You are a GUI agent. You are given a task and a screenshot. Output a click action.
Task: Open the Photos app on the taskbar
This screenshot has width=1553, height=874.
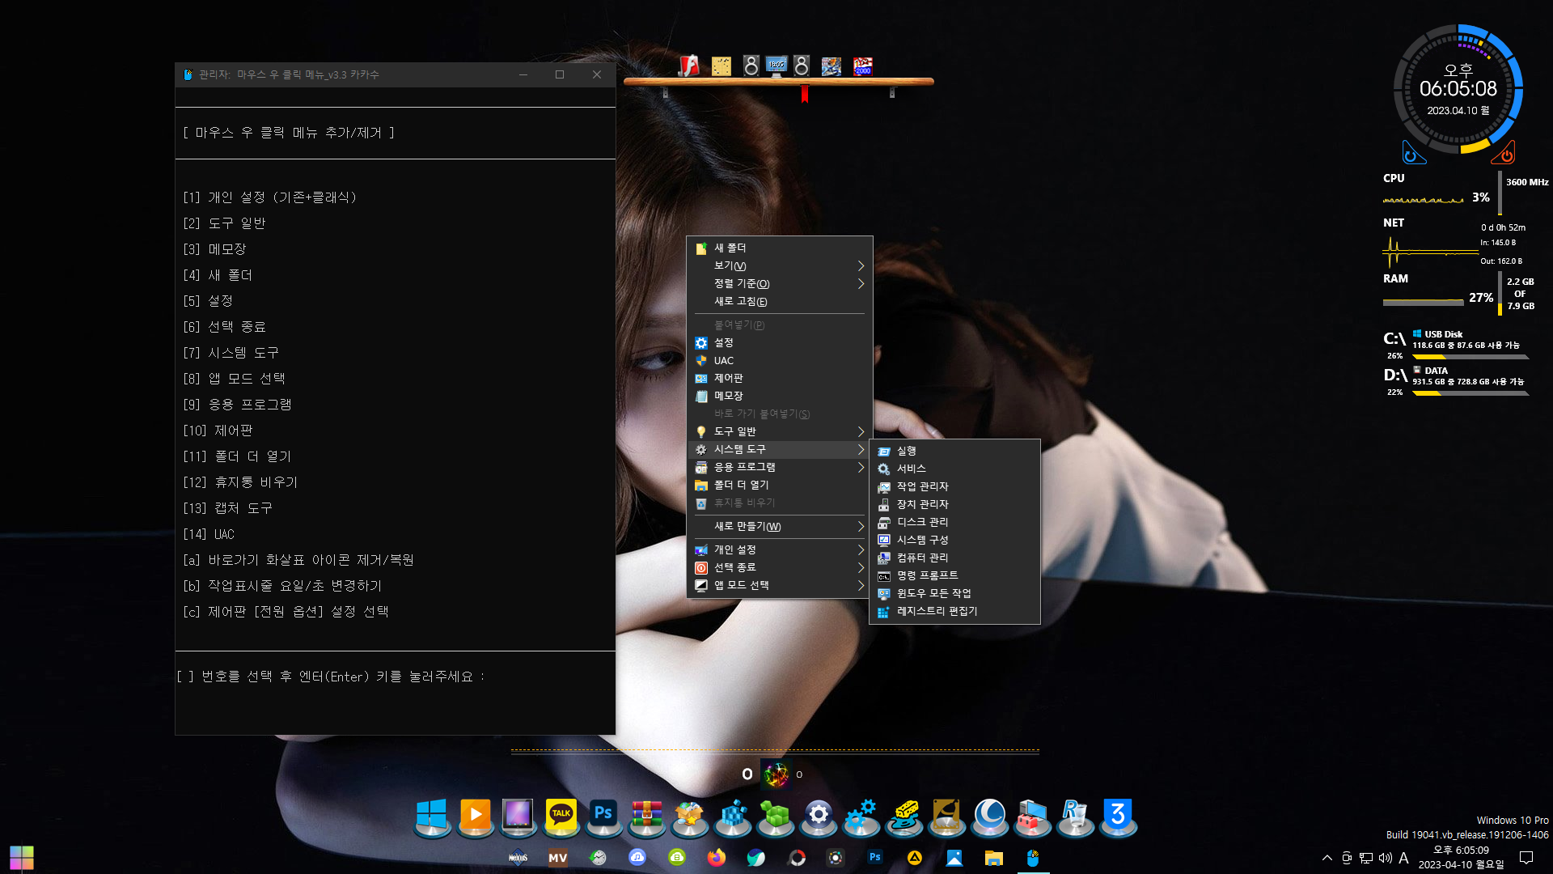pos(954,858)
